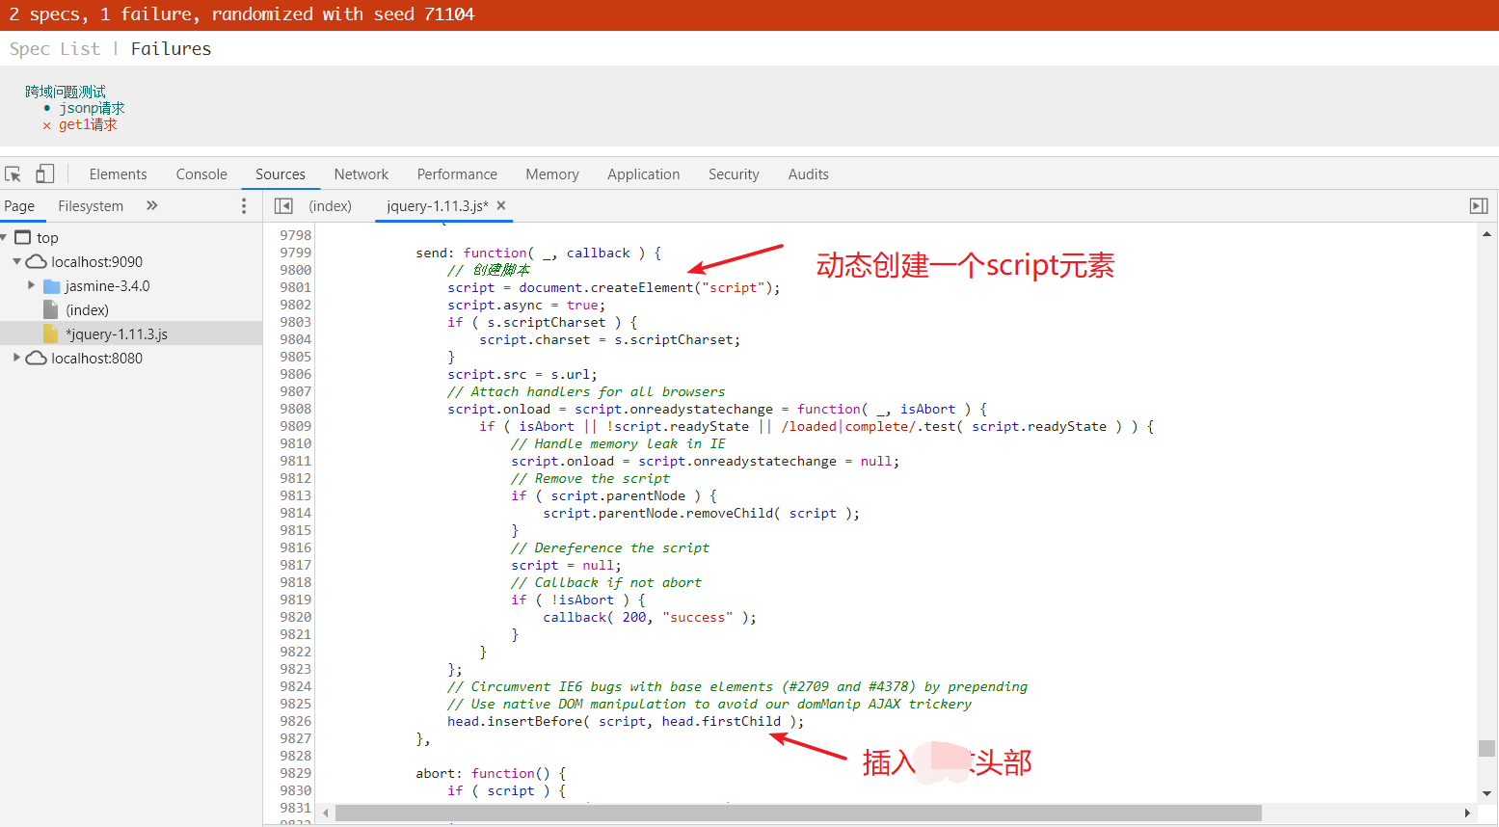Collapse the localhost:9090 tree node
The image size is (1499, 827).
[17, 261]
